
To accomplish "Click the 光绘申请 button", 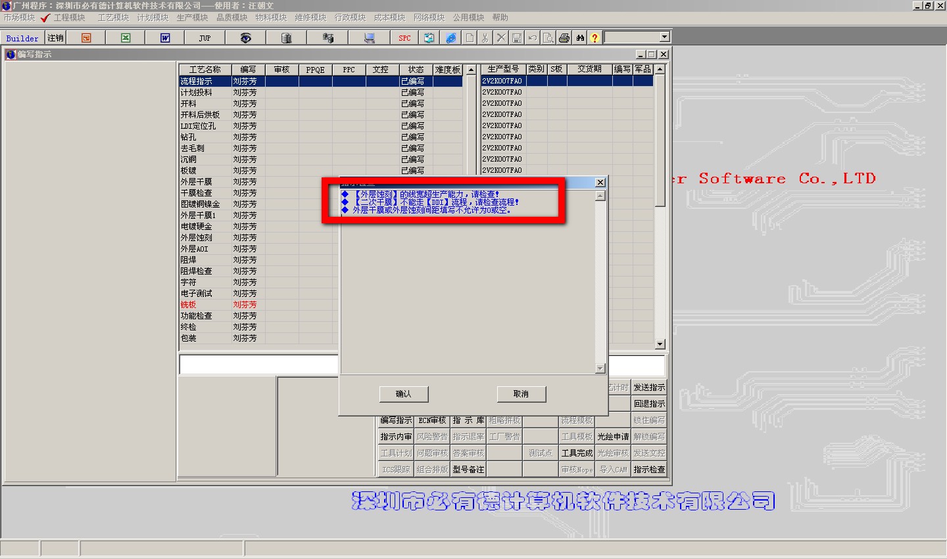I will point(613,437).
